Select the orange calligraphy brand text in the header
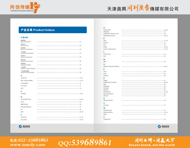This screenshot has width=190, height=148. click(x=138, y=8)
